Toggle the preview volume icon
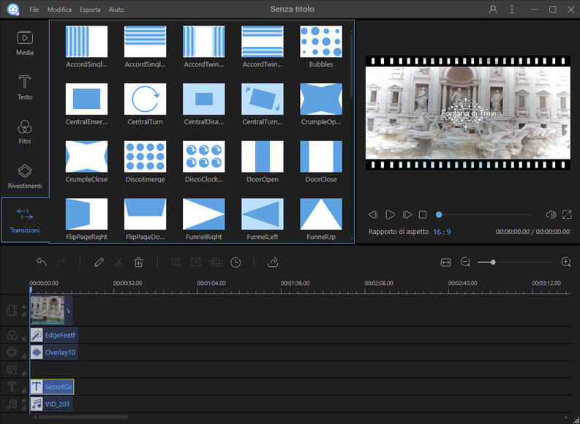The width and height of the screenshot is (580, 424). pos(551,215)
